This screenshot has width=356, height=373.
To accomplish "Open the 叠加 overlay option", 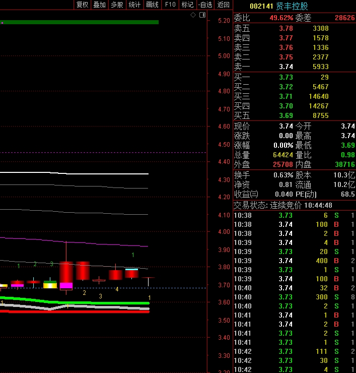I will pyautogui.click(x=100, y=5).
